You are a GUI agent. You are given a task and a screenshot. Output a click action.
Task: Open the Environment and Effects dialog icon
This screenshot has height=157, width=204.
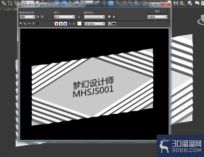tap(114, 17)
